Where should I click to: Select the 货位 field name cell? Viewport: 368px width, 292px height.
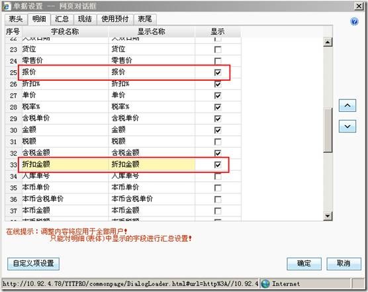(x=65, y=49)
